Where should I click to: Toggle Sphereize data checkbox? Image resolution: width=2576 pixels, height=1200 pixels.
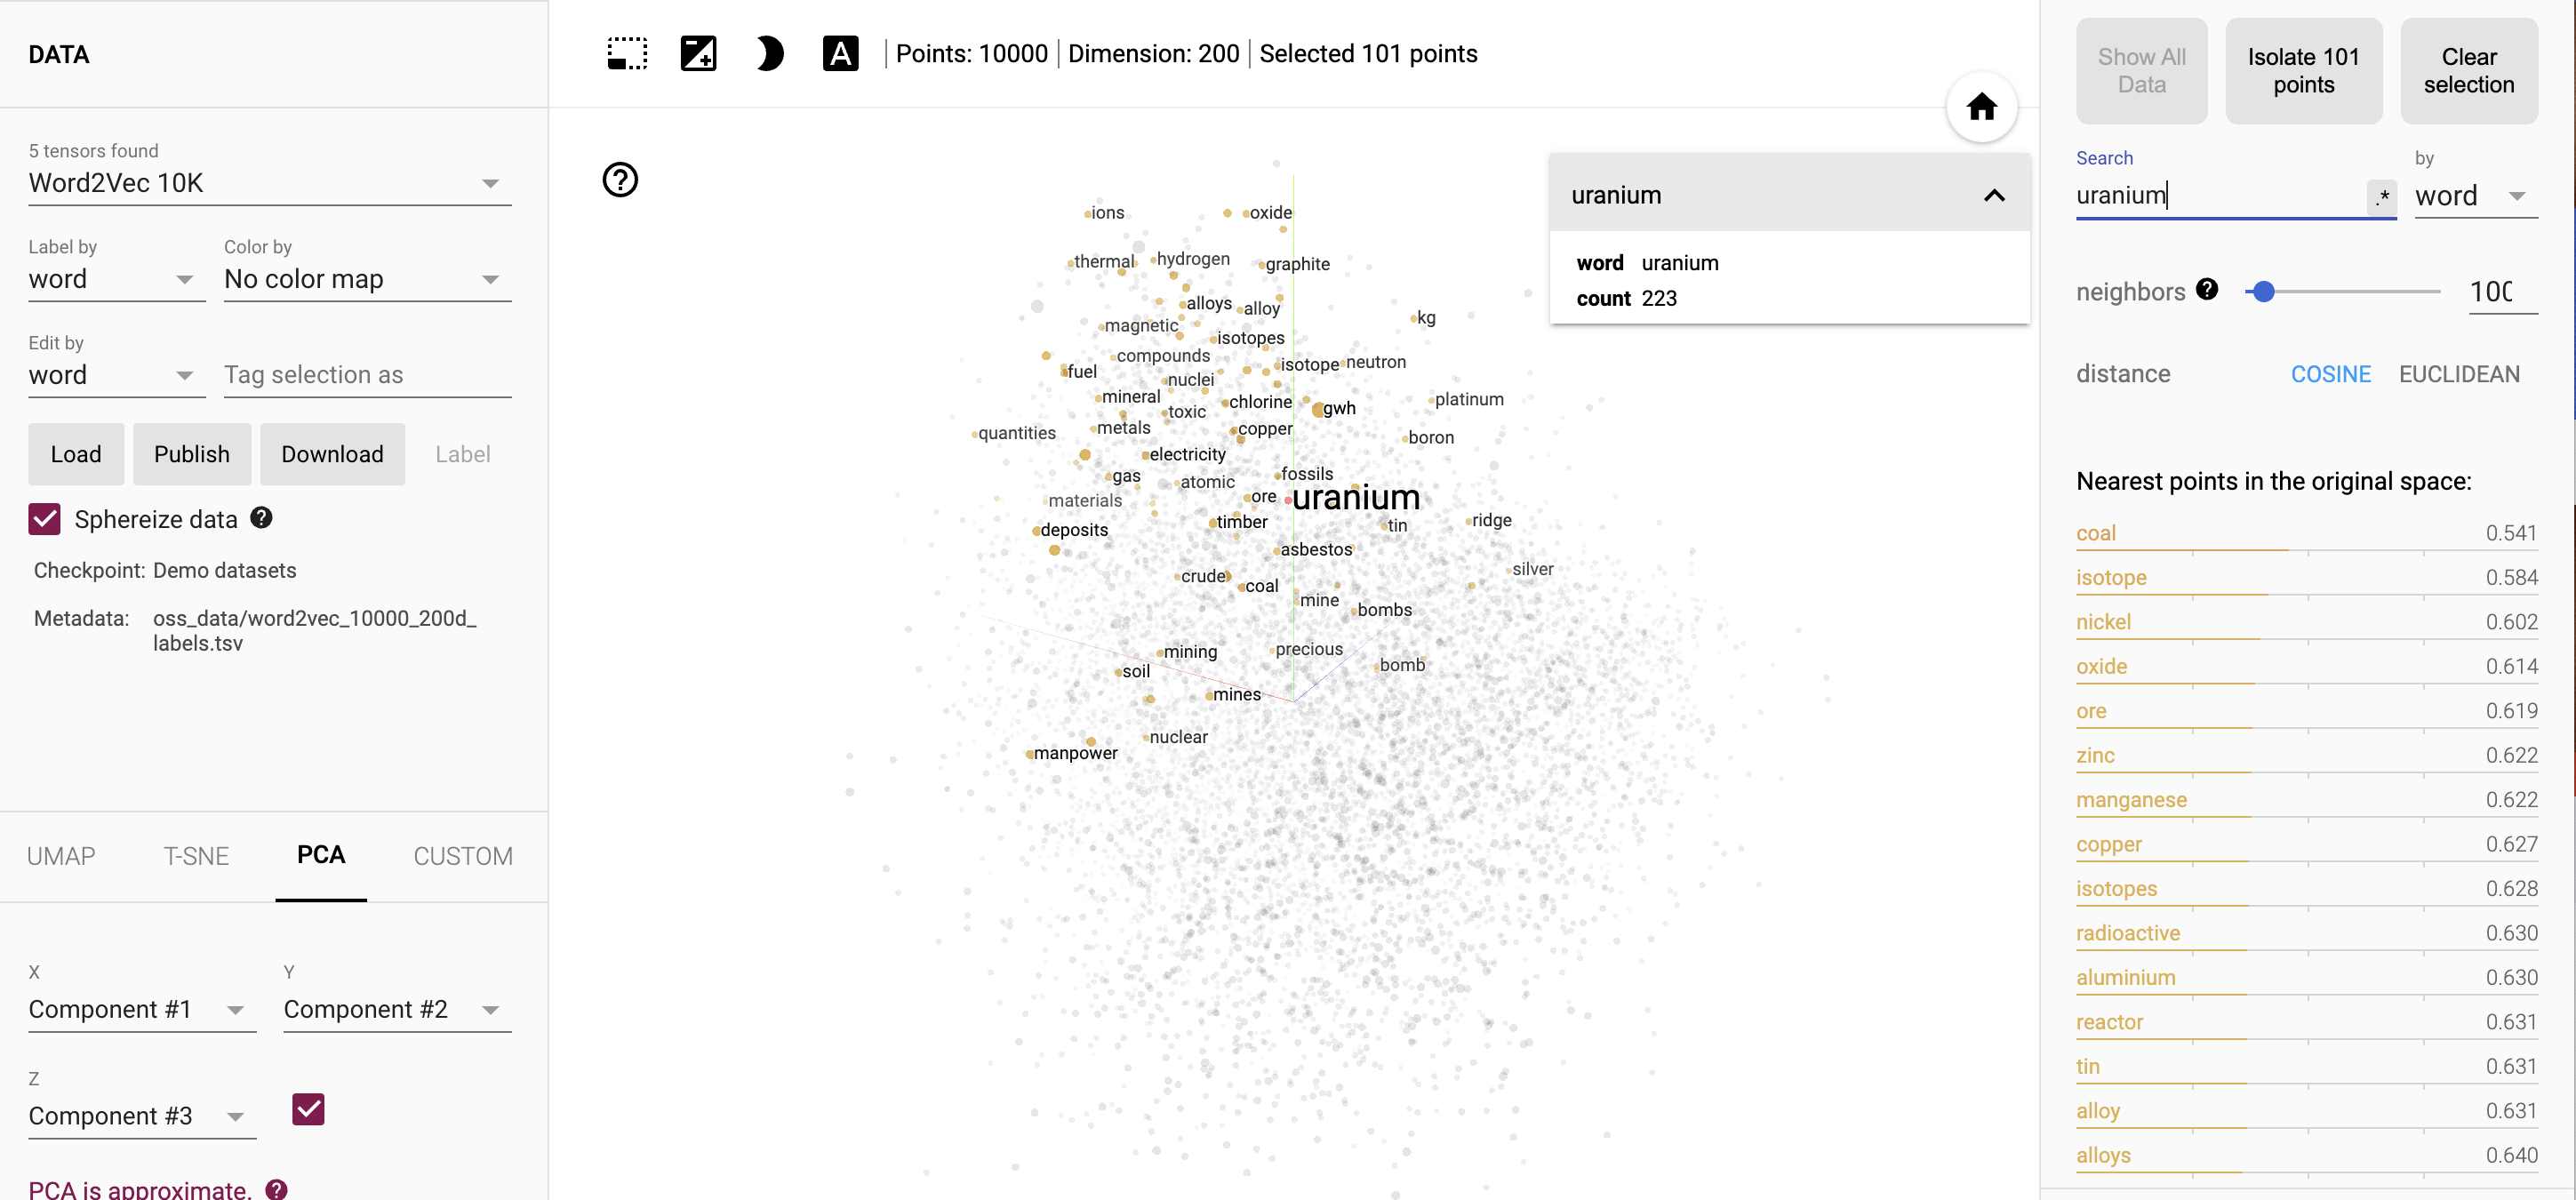pos(44,519)
